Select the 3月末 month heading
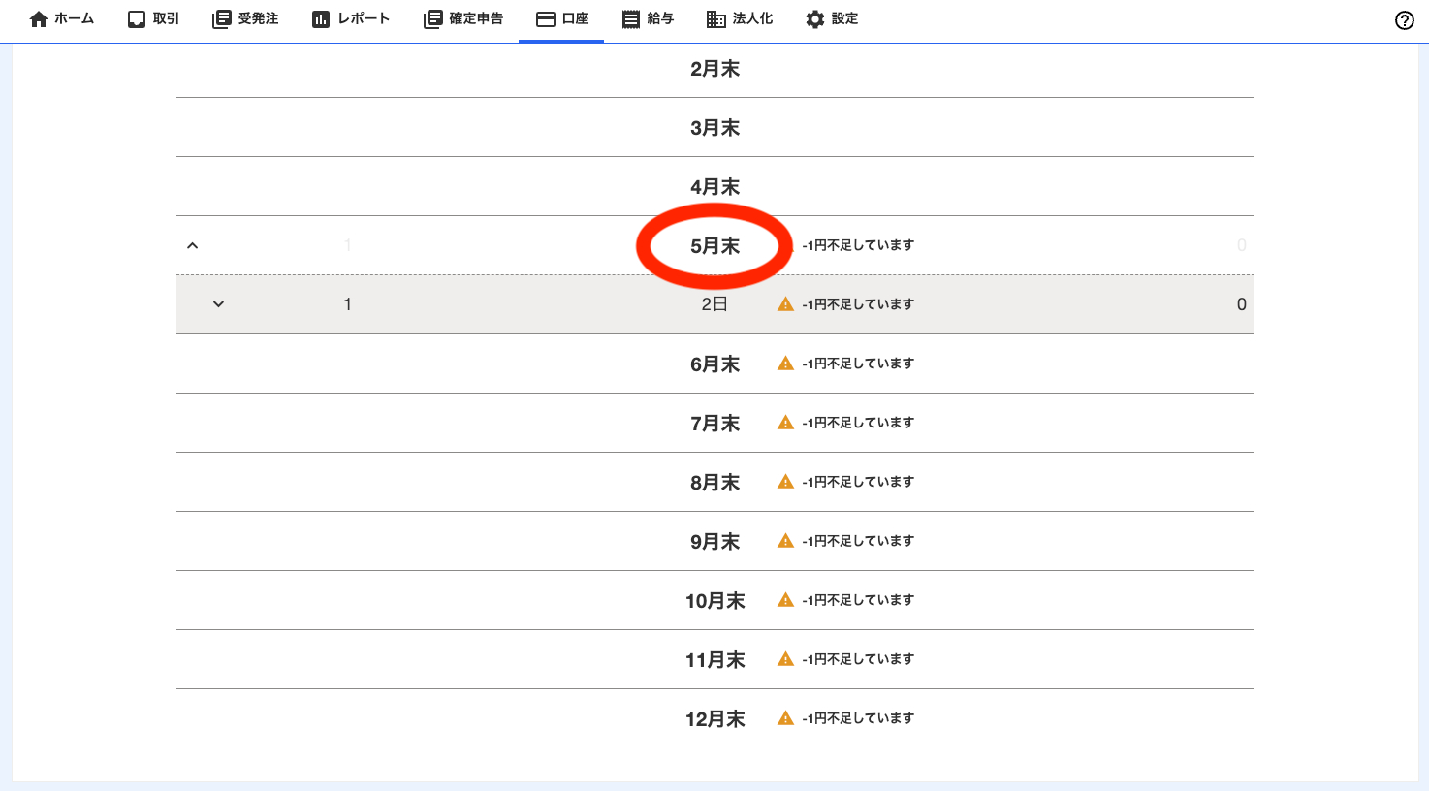 point(714,128)
